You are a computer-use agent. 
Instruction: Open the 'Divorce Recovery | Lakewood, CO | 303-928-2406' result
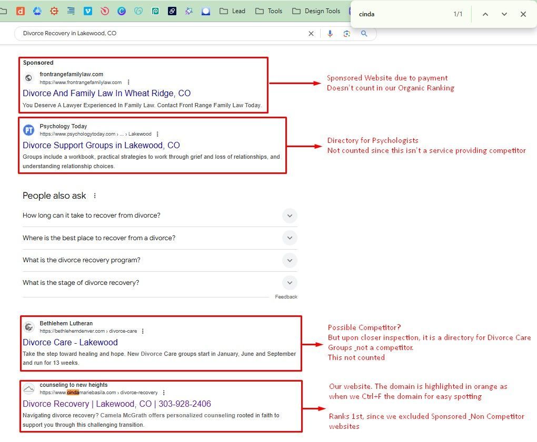117,404
